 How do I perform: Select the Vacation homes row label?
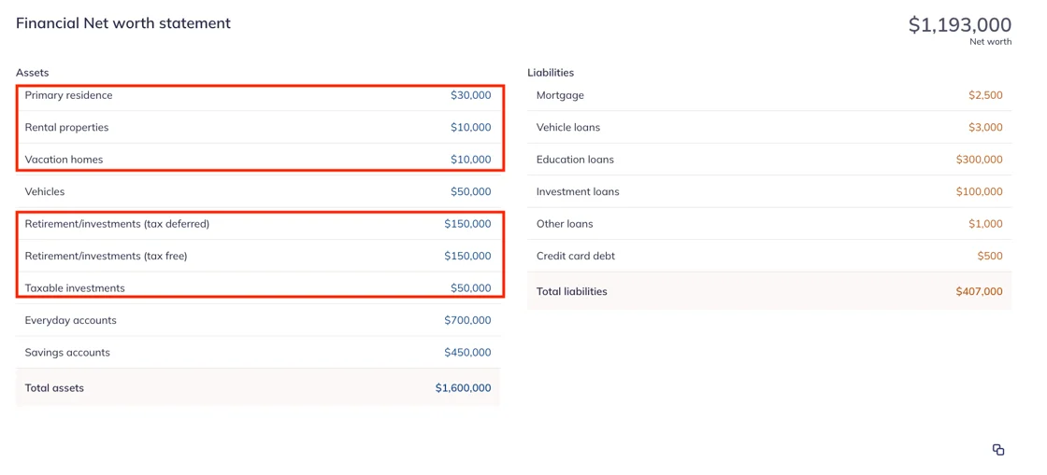[65, 160]
